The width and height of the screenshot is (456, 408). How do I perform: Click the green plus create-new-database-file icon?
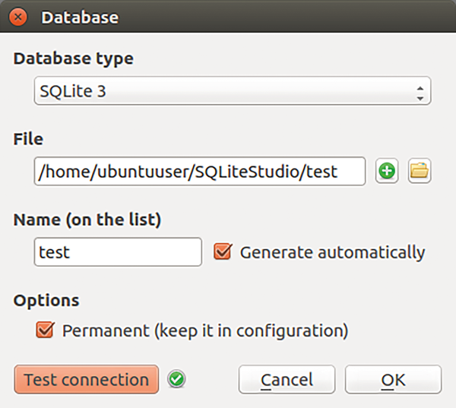[387, 171]
